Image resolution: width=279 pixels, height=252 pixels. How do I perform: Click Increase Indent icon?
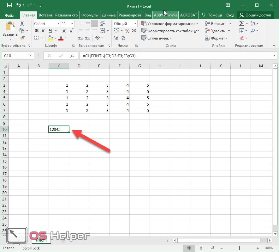coord(87,38)
